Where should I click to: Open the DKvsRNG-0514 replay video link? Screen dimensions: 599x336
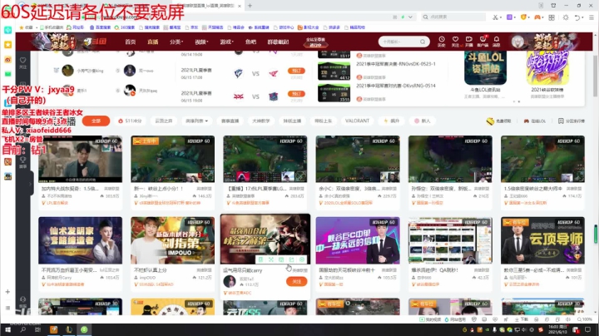coord(396,86)
